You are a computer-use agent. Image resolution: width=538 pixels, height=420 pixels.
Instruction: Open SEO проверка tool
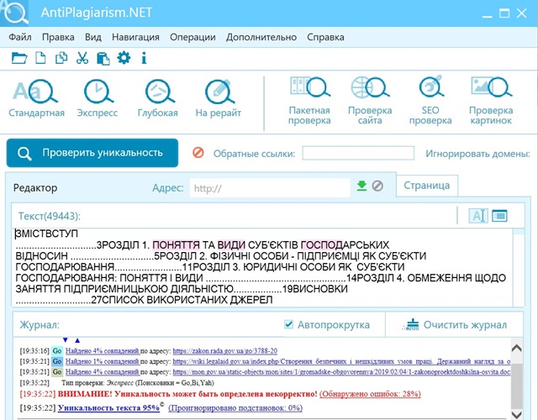tap(430, 101)
